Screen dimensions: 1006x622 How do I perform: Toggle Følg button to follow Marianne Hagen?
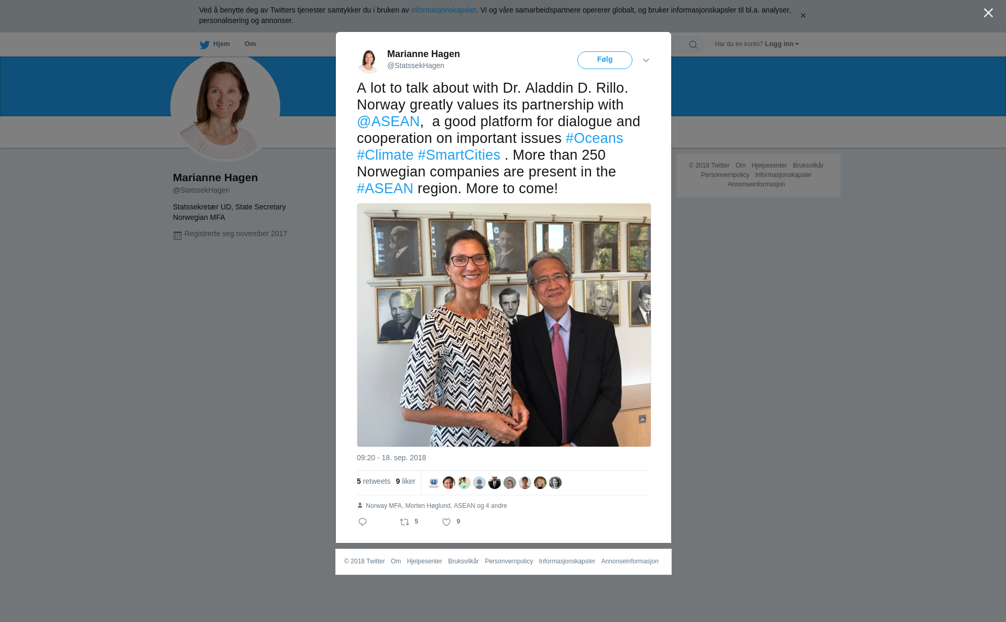tap(605, 60)
